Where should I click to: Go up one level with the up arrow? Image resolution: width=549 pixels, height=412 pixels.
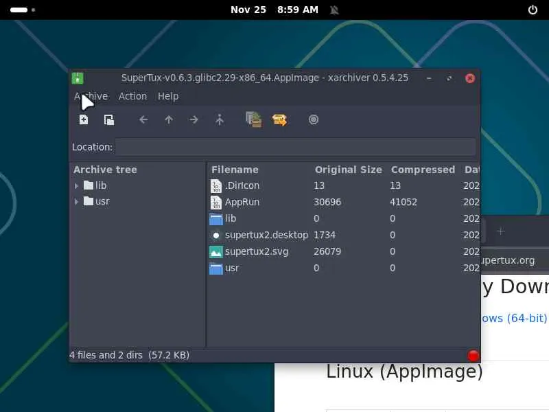tap(169, 119)
